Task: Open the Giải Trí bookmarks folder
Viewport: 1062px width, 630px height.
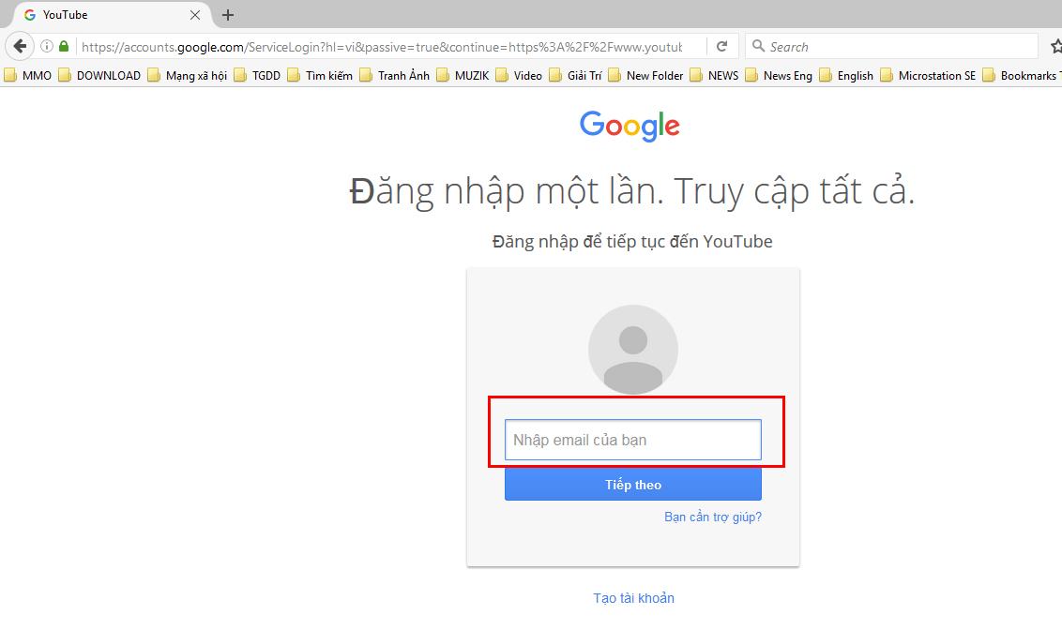Action: tap(576, 75)
